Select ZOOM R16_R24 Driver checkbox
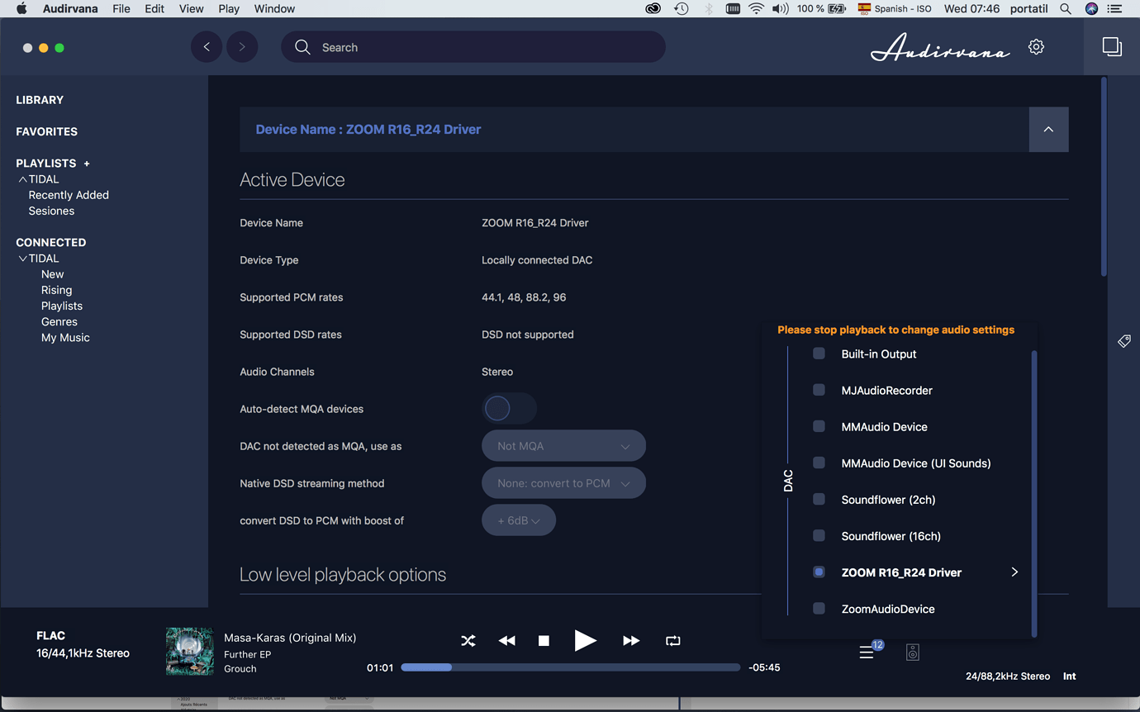The height and width of the screenshot is (712, 1140). point(819,572)
